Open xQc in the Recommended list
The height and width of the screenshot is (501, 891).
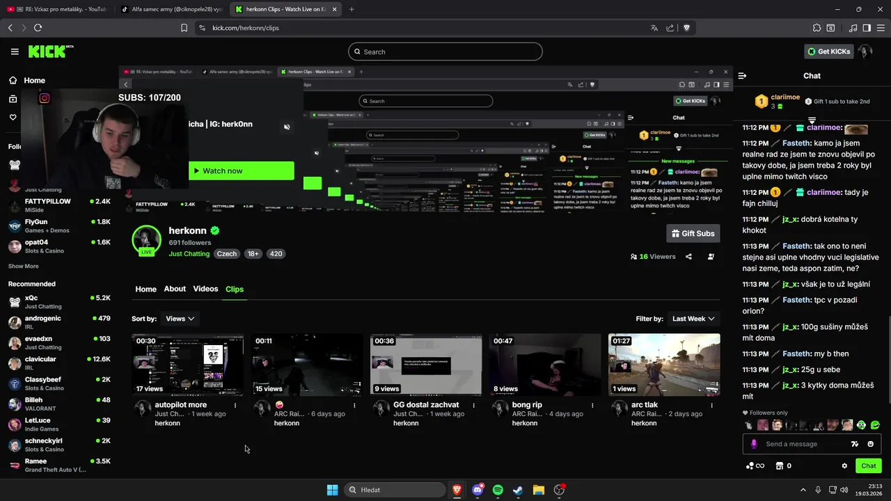click(x=60, y=302)
